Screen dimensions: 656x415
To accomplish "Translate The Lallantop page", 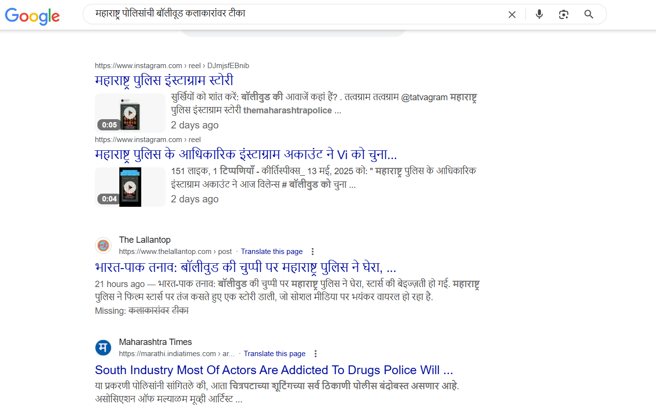I will [x=272, y=252].
